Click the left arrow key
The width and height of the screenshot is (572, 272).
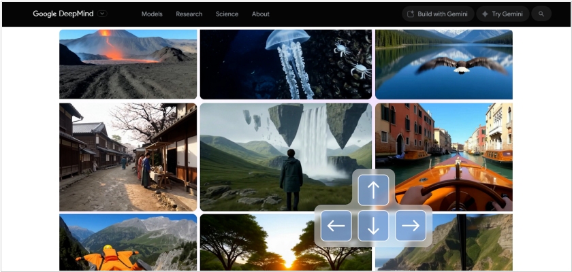(336, 226)
